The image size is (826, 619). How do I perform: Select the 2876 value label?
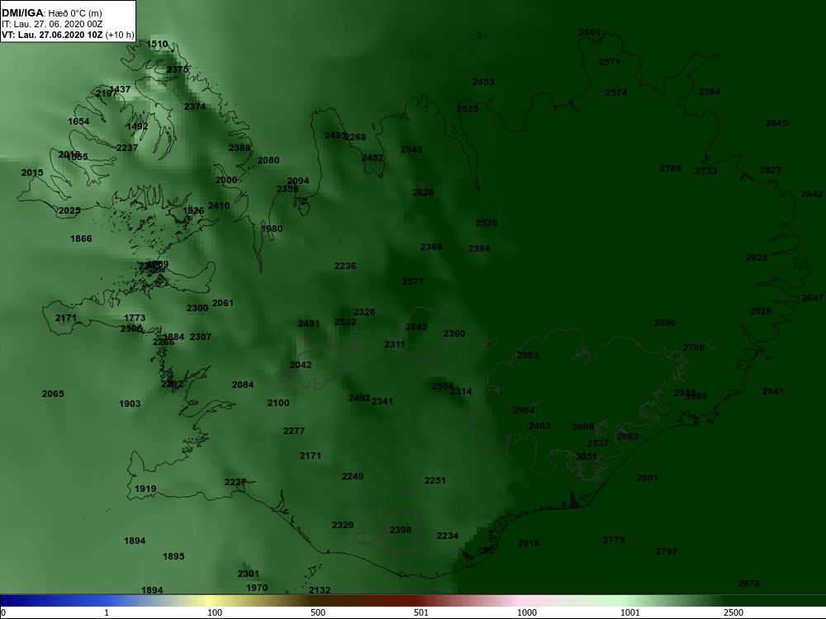(749, 584)
